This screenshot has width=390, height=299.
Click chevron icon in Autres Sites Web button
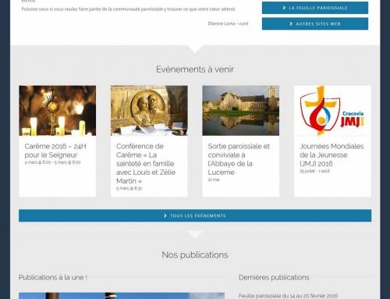pyautogui.click(x=291, y=23)
